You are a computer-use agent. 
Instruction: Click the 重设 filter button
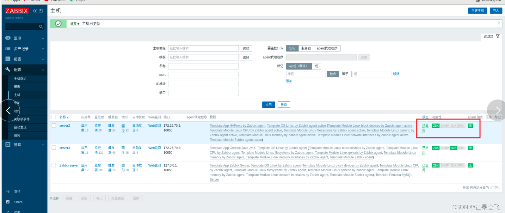coord(284,105)
